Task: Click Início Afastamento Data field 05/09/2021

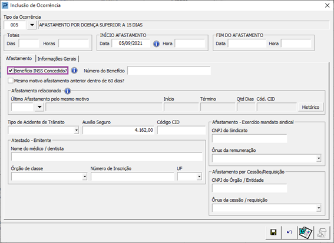Action: pos(131,44)
